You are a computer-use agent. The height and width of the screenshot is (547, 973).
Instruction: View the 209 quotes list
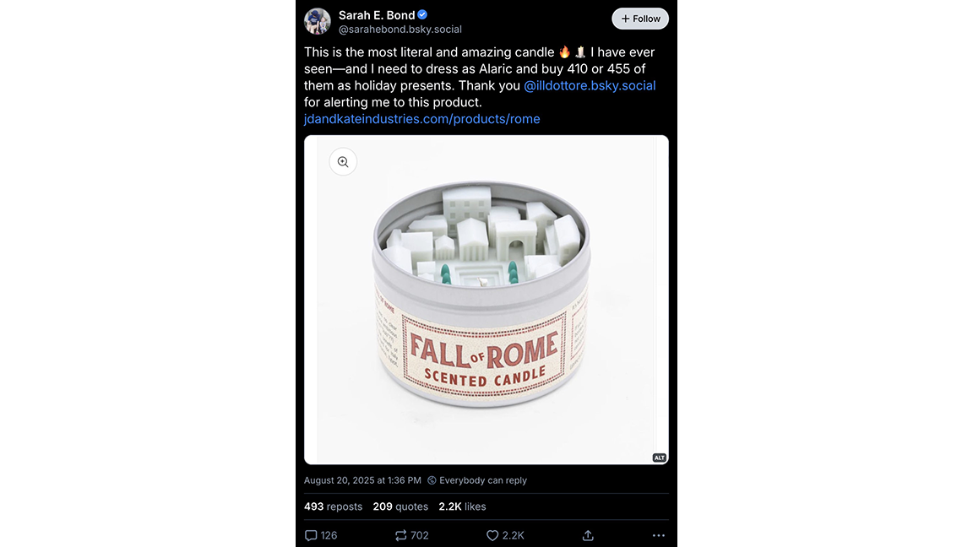pos(400,506)
